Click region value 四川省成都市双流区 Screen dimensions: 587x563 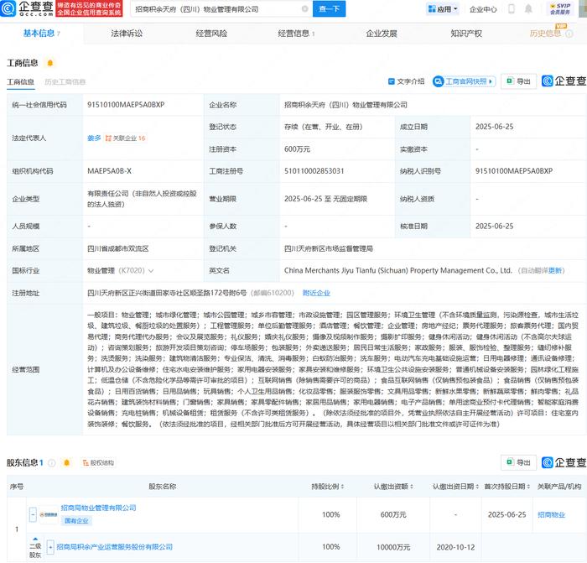pos(118,248)
